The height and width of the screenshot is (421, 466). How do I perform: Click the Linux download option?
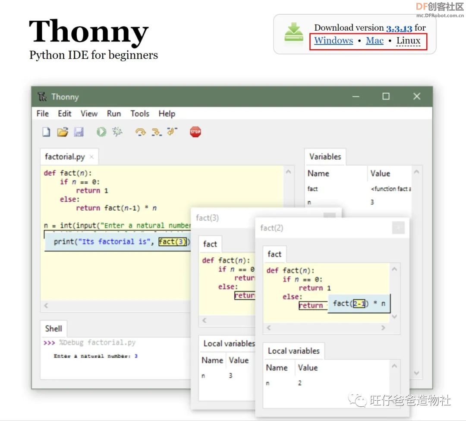click(408, 41)
